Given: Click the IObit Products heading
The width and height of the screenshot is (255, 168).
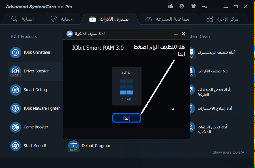Looking at the screenshot, I should click(23, 36).
